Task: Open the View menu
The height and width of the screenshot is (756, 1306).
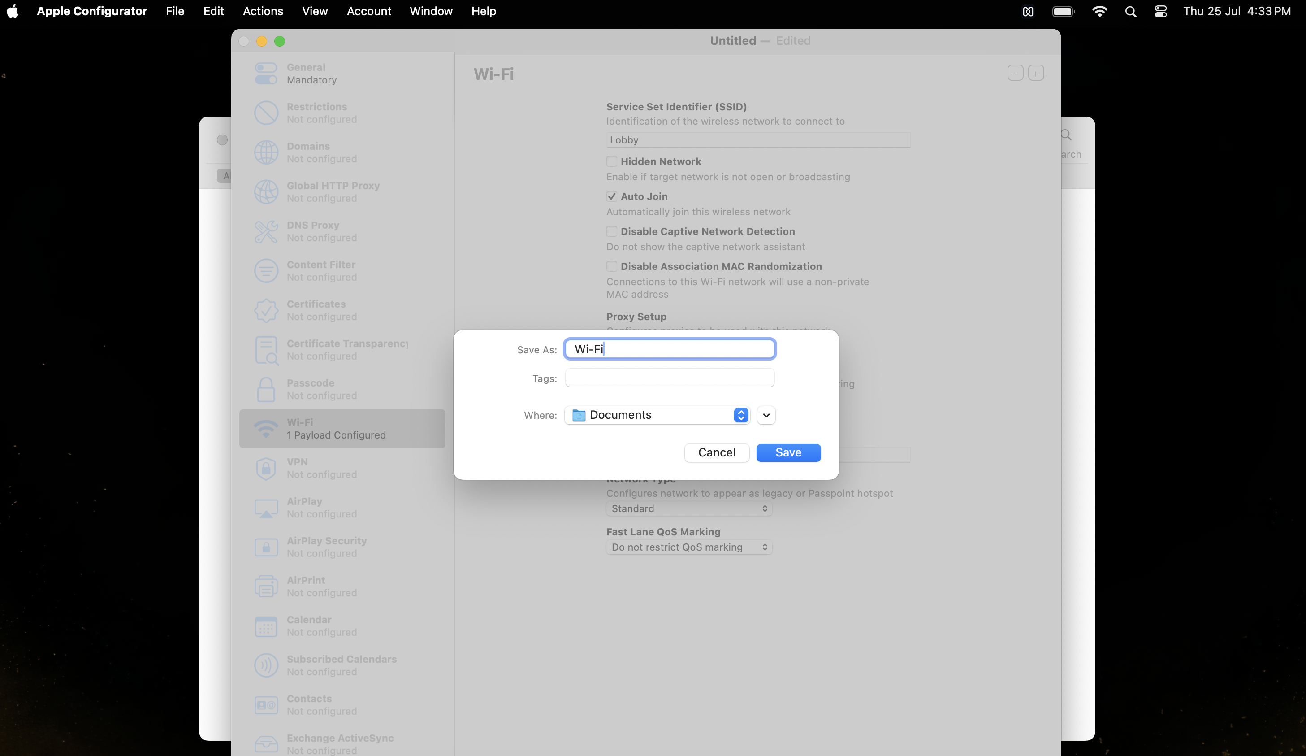Action: (315, 11)
